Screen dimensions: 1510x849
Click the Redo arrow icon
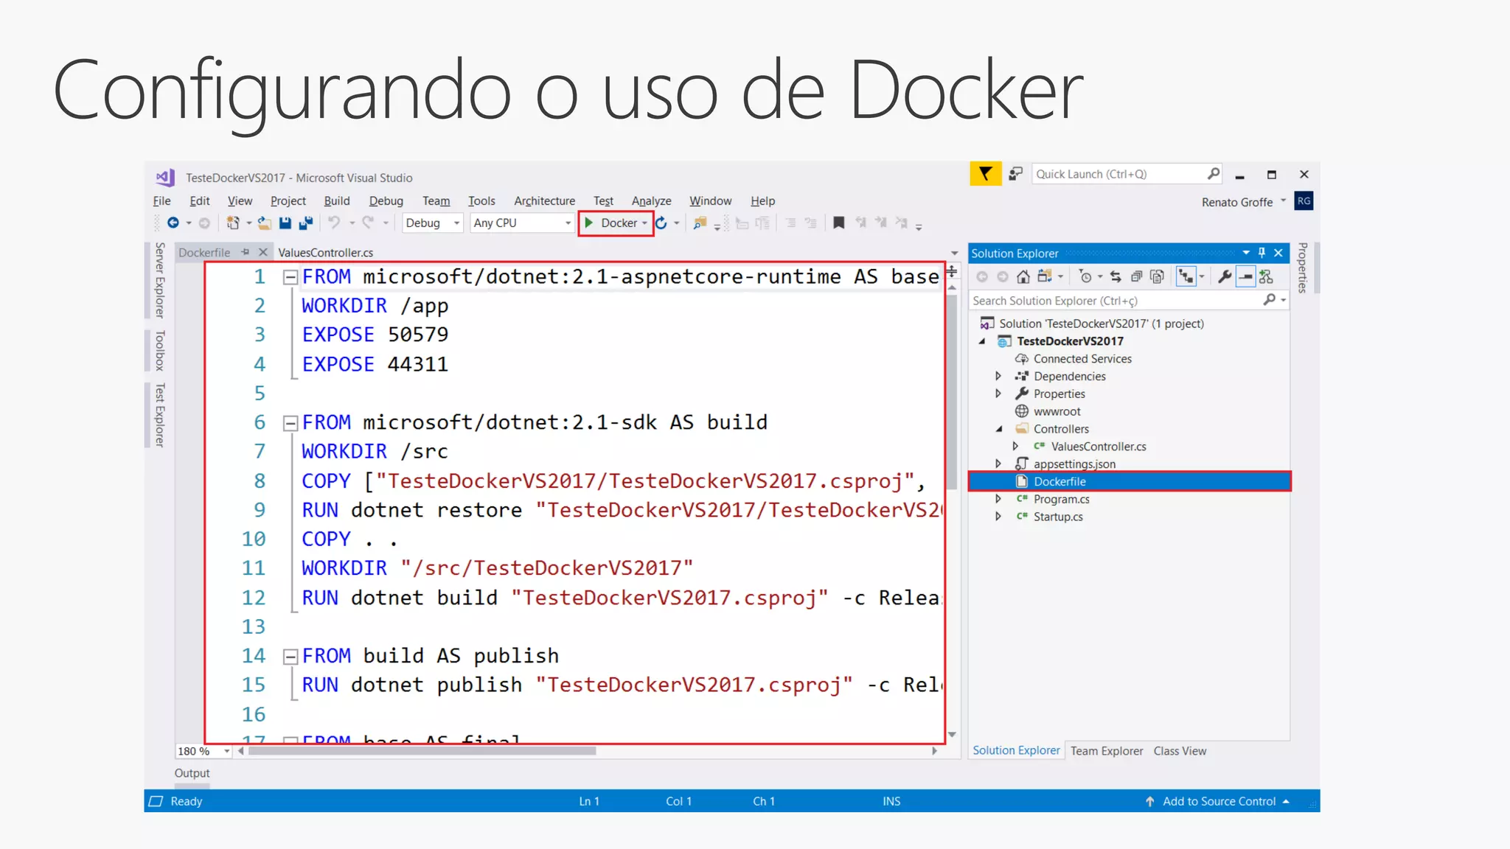click(x=368, y=223)
